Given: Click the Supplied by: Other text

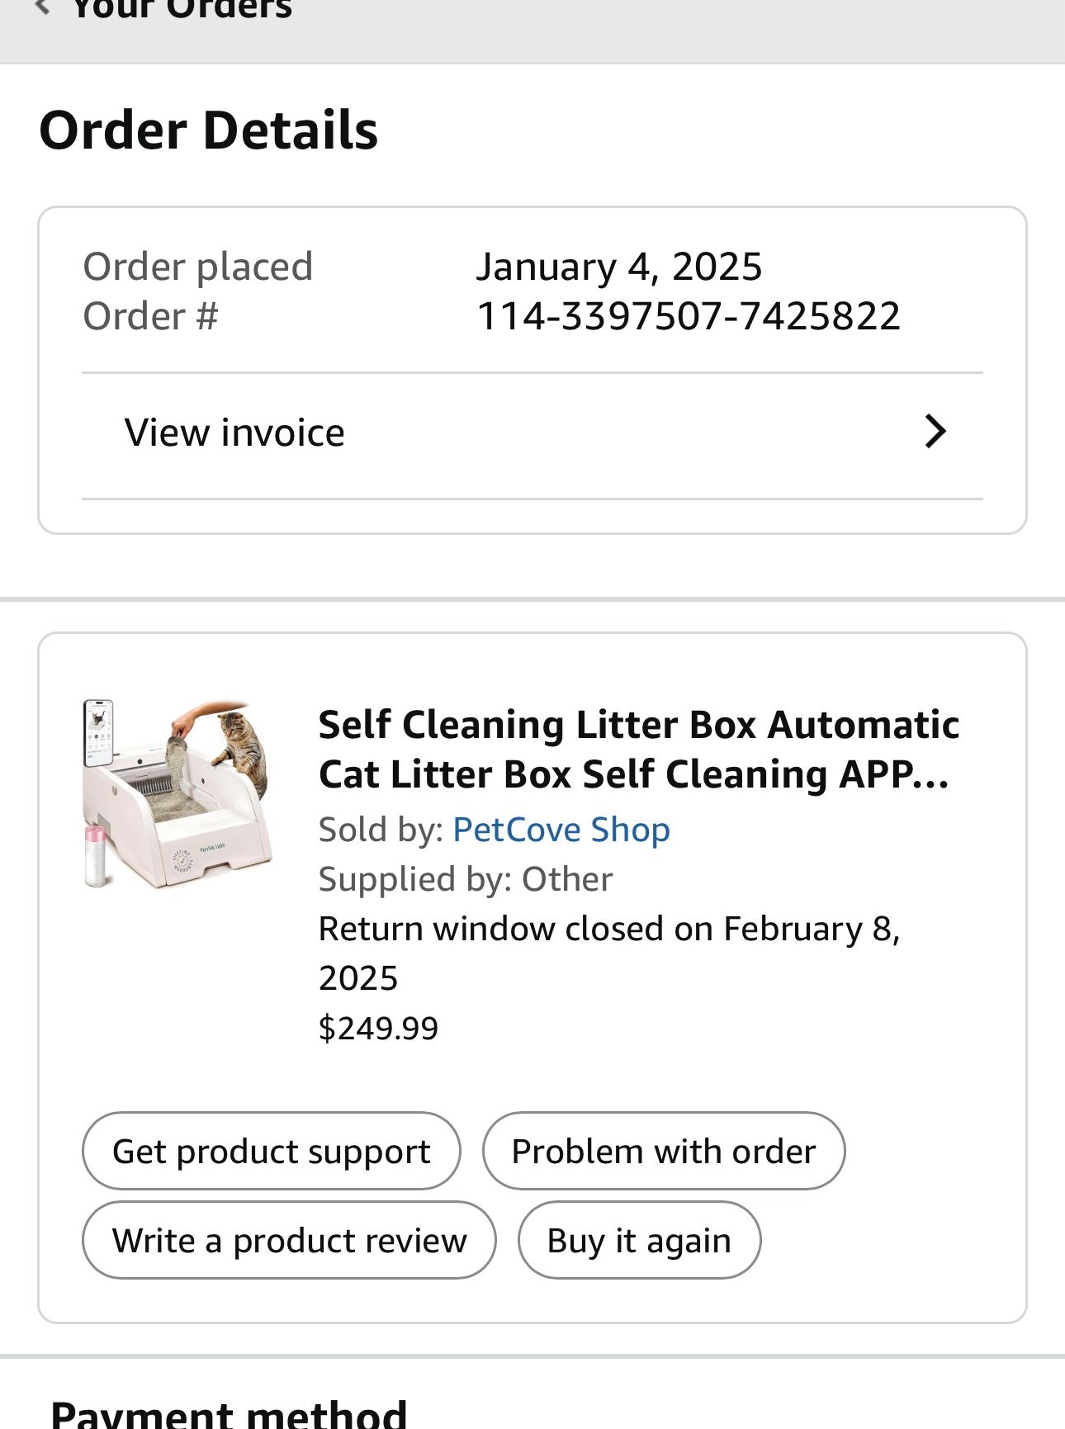Looking at the screenshot, I should point(466,879).
